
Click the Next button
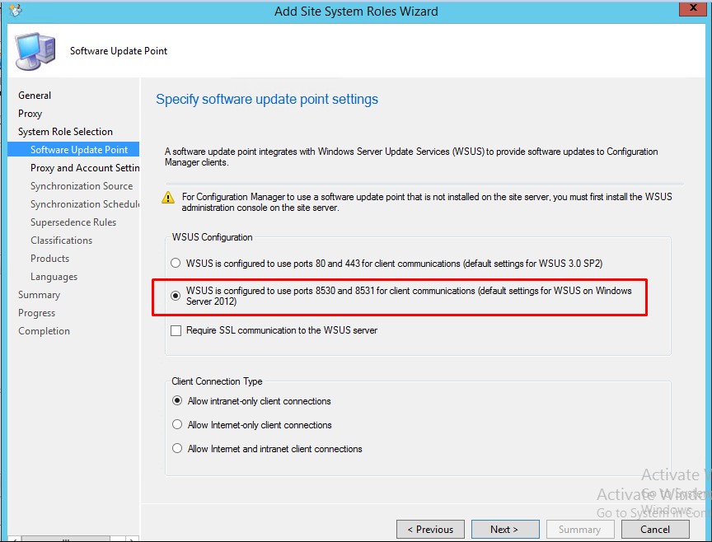[504, 530]
